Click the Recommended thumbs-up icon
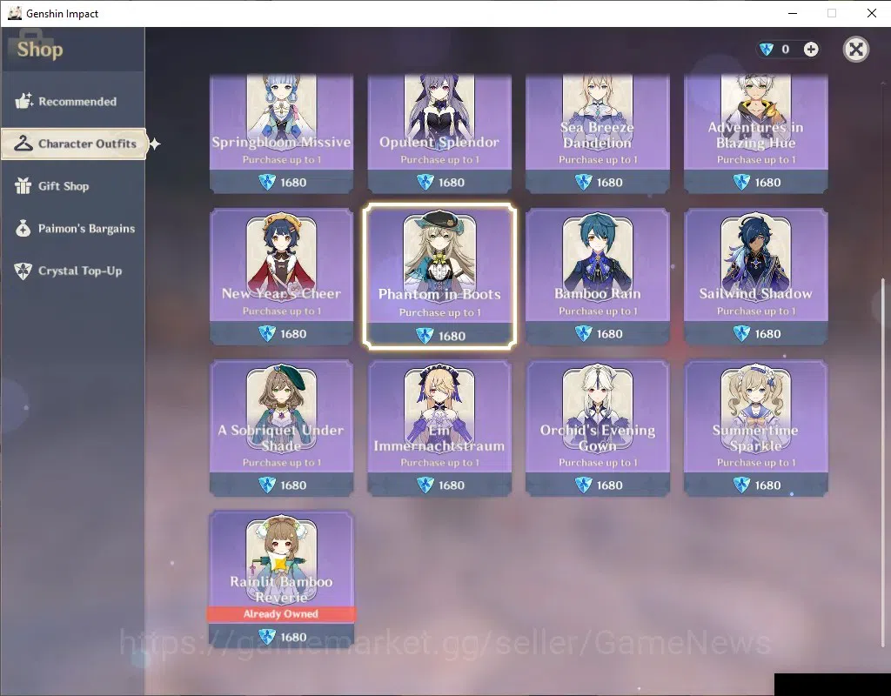Screen dimensions: 891x696 pos(23,101)
